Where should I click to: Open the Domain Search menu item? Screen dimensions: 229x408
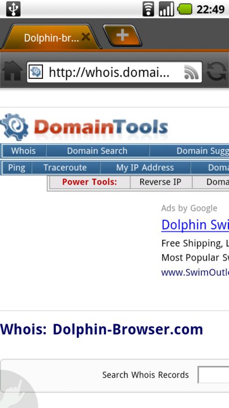[x=97, y=151]
